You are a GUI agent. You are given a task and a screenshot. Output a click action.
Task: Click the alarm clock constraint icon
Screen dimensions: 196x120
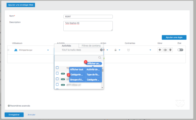pyautogui.click(x=128, y=50)
